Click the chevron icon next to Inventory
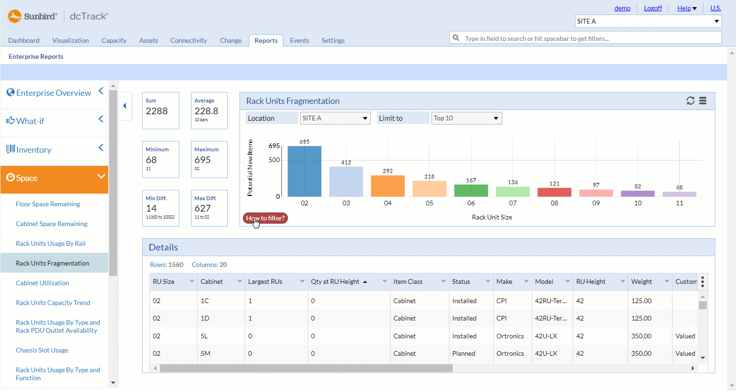This screenshot has width=736, height=391. tap(100, 148)
